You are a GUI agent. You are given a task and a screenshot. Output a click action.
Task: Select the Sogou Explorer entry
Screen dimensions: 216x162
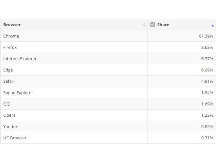point(18,93)
